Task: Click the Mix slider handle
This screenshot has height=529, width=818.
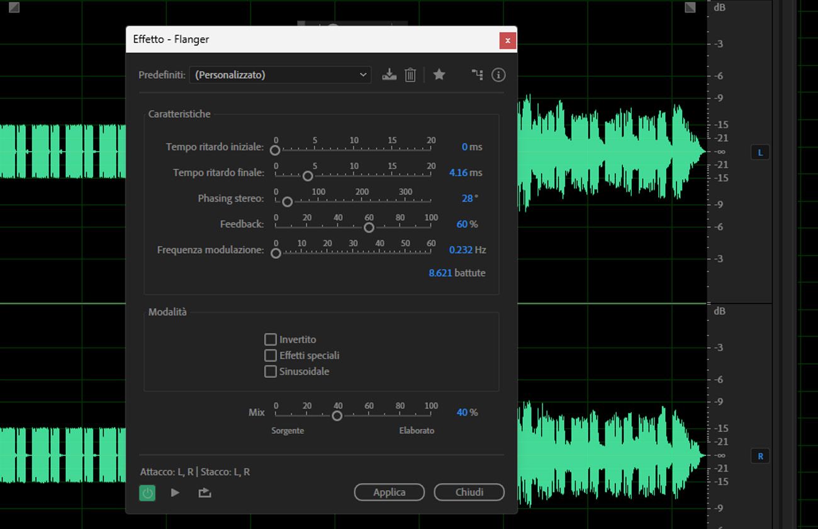Action: click(x=337, y=416)
